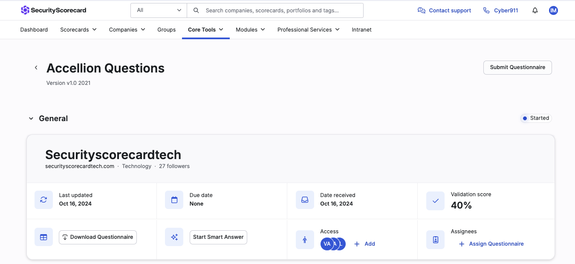Click securityscorecardtech.com domain text
This screenshot has width=575, height=264.
(80, 166)
